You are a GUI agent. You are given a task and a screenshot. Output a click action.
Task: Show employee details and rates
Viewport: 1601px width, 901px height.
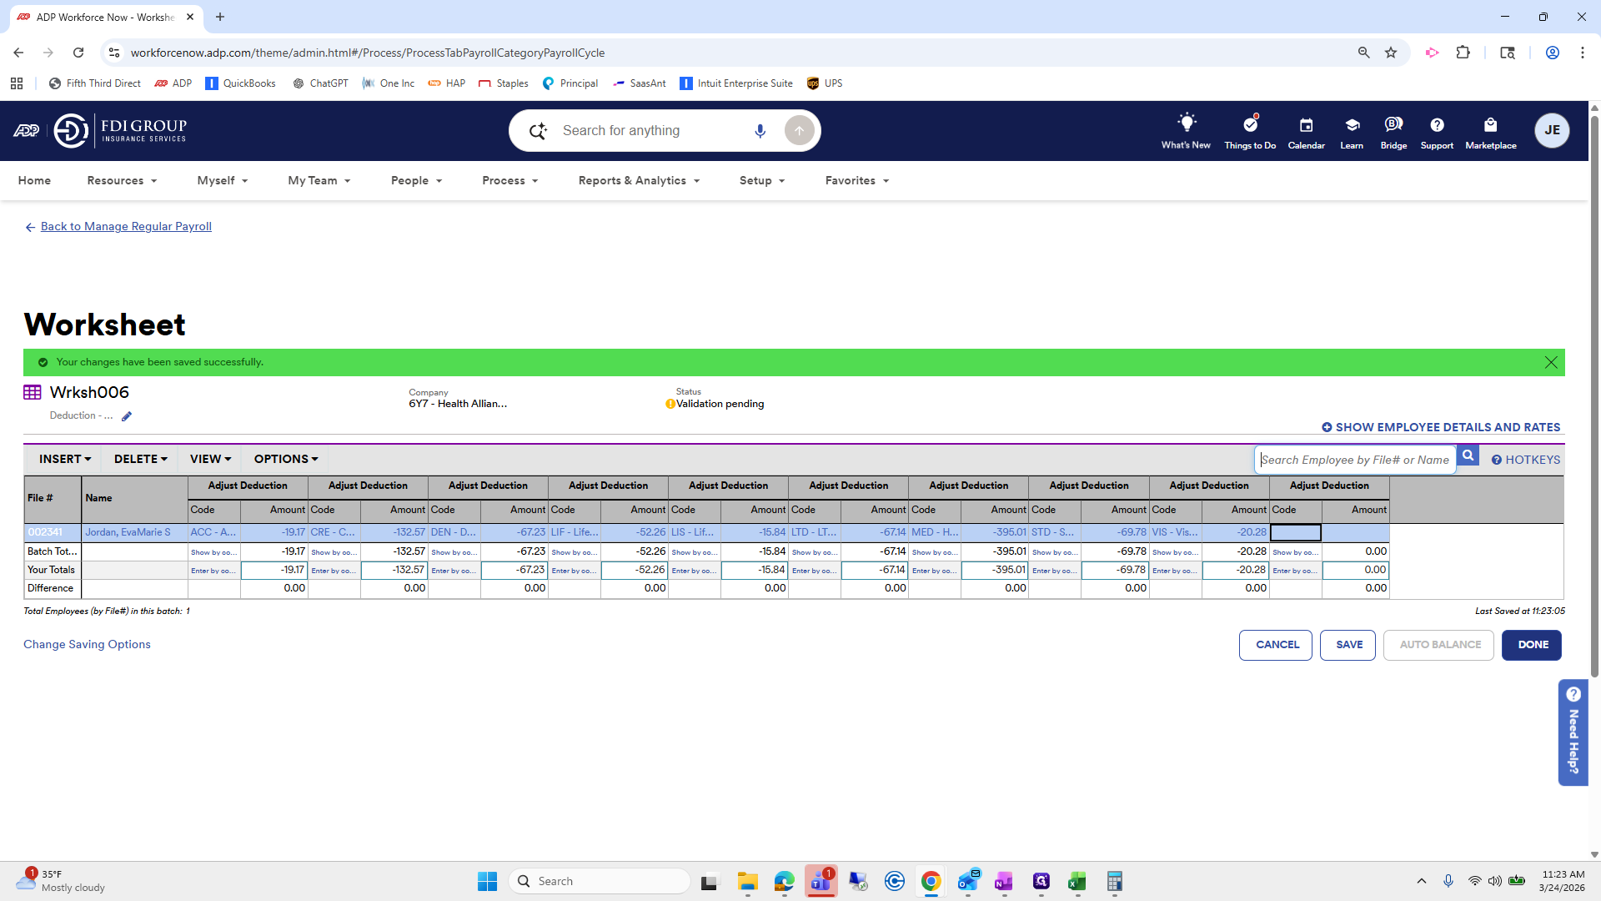1440,427
